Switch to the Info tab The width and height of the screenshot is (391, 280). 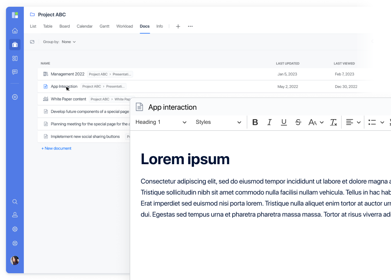[x=160, y=26]
